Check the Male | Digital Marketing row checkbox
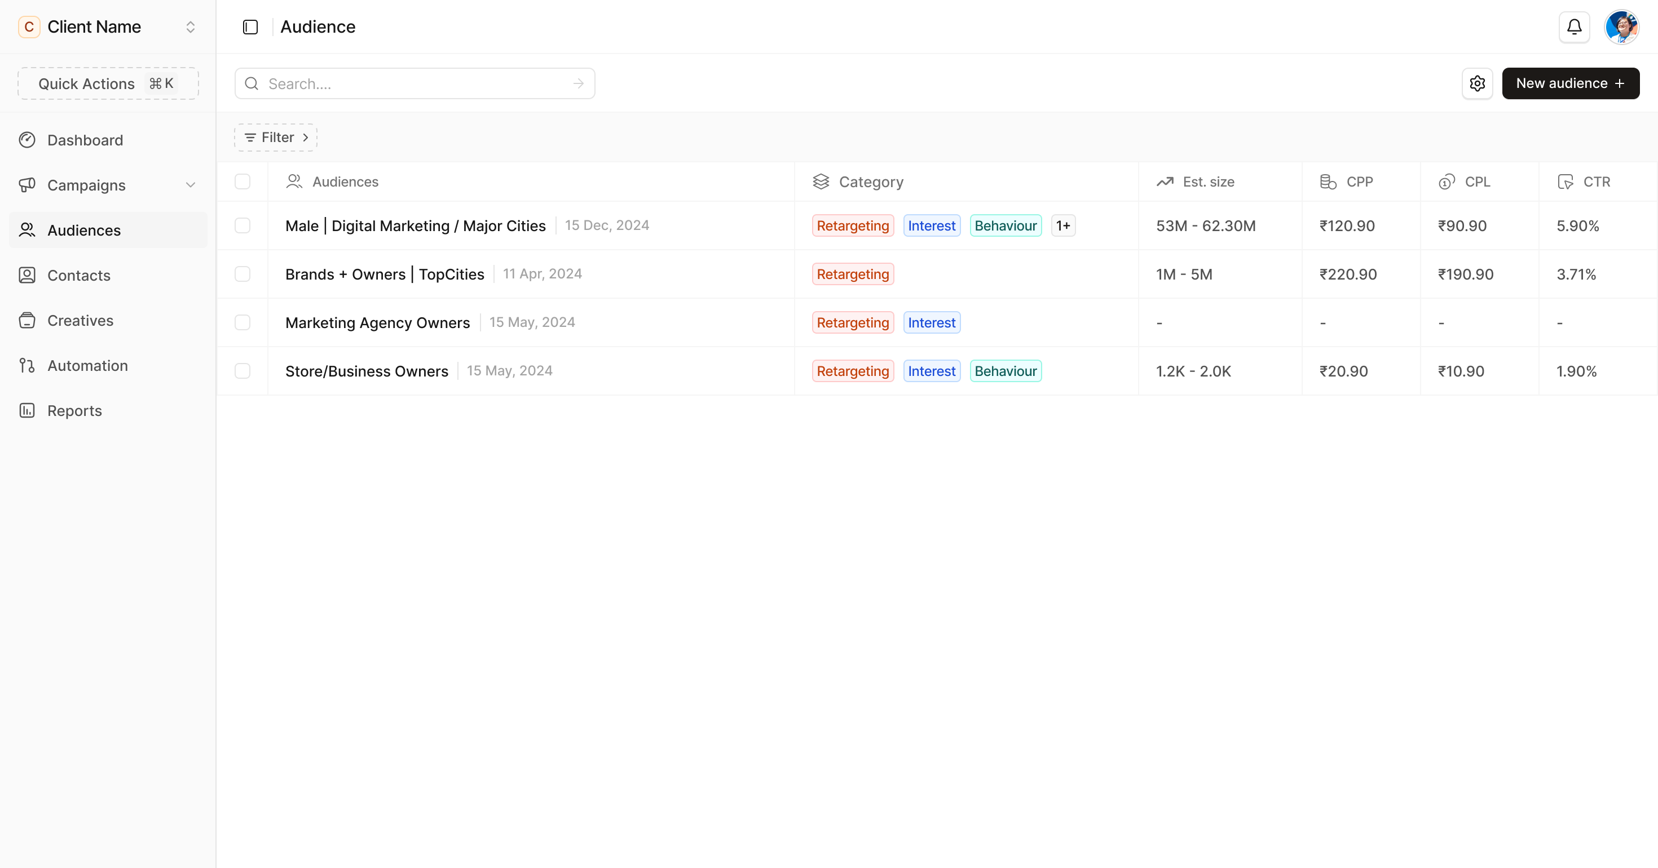 coord(242,226)
